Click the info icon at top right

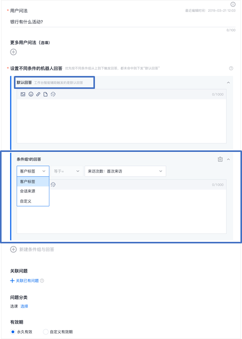coord(233,4)
